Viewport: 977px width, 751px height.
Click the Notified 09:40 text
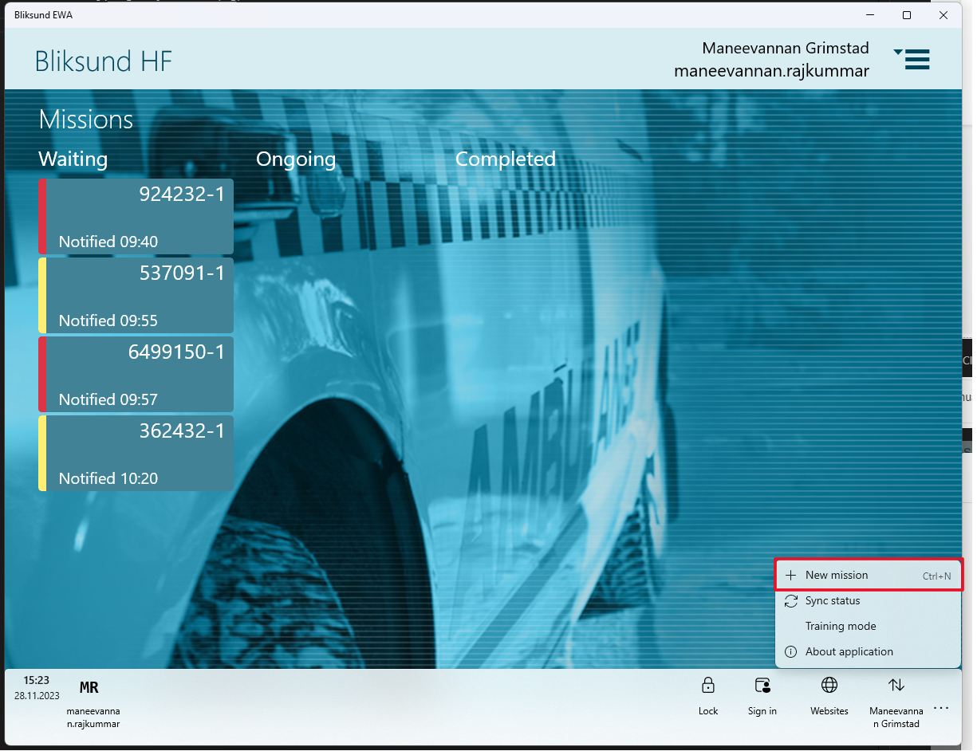coord(108,242)
